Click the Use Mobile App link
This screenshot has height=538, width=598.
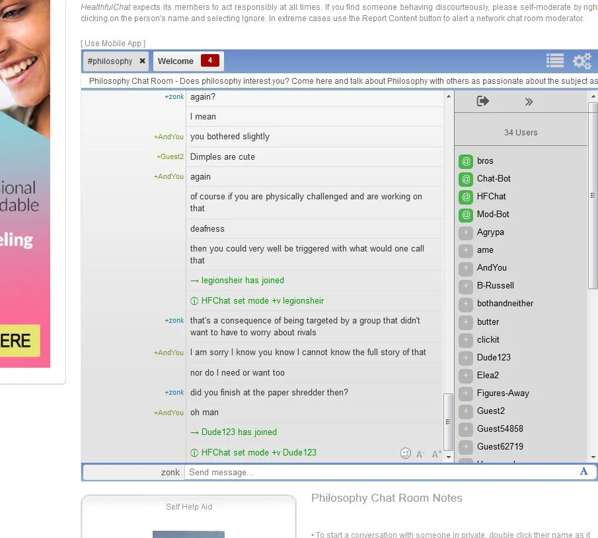(113, 44)
